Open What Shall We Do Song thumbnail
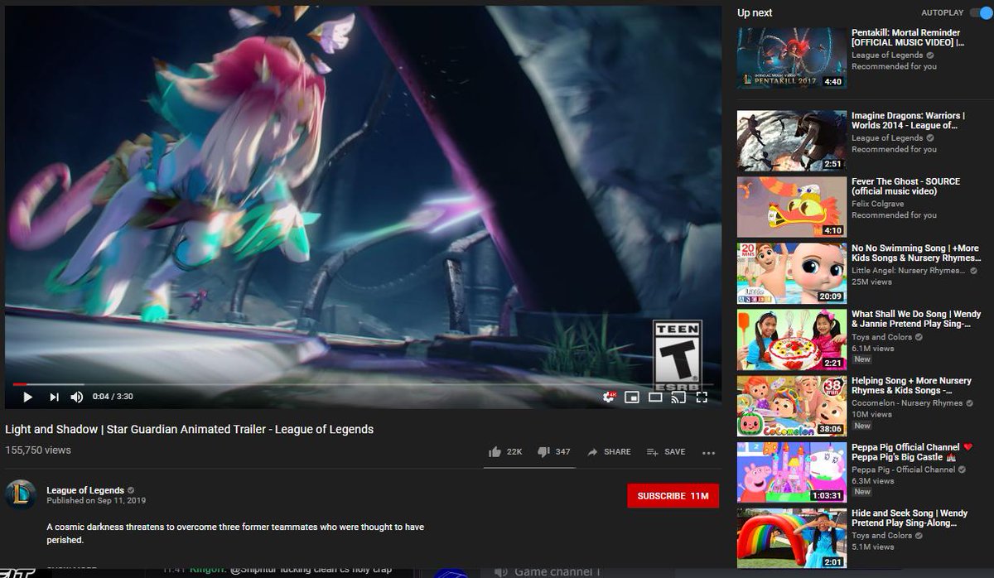Screen dimensions: 994x578 coord(792,340)
